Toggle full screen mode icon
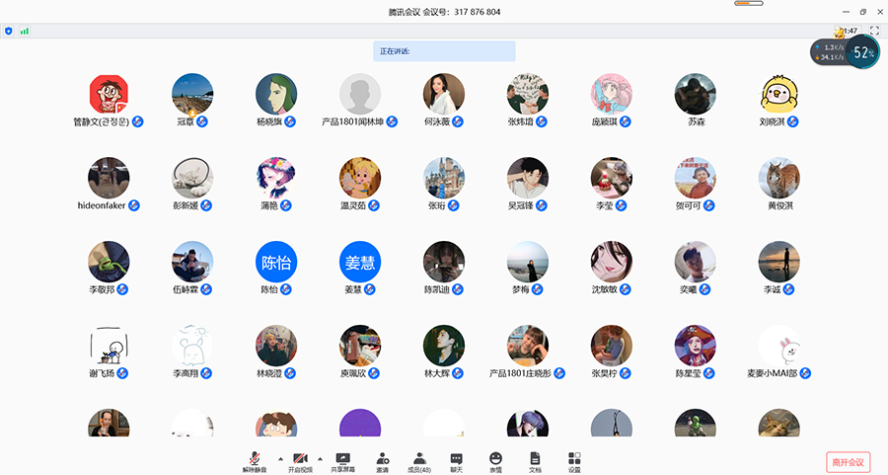 (x=874, y=32)
